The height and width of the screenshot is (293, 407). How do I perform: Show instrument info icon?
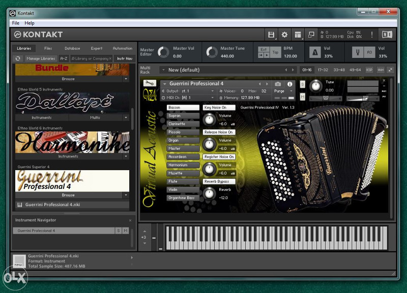pos(289,84)
